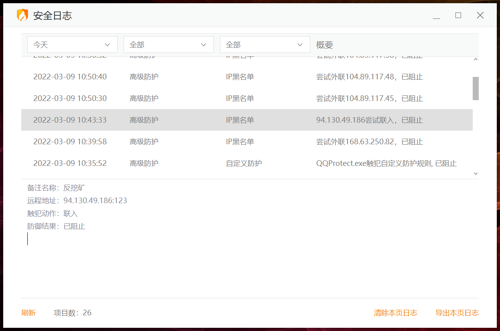500x331 pixels.
Task: Click the log list scrollbar thumb
Action: [x=476, y=89]
